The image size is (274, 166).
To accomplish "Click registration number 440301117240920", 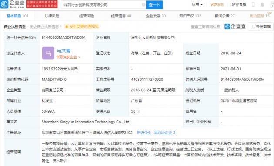I will 147,80.
